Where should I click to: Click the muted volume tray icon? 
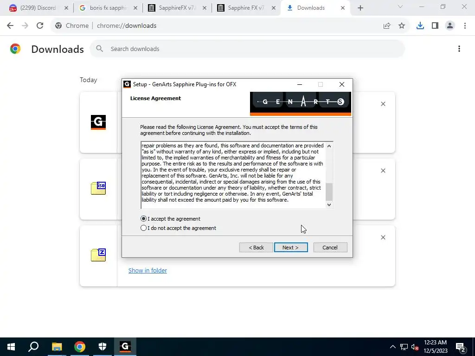tap(415, 347)
